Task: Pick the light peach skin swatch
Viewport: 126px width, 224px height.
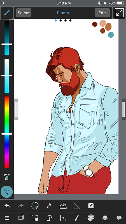Action: [103, 23]
